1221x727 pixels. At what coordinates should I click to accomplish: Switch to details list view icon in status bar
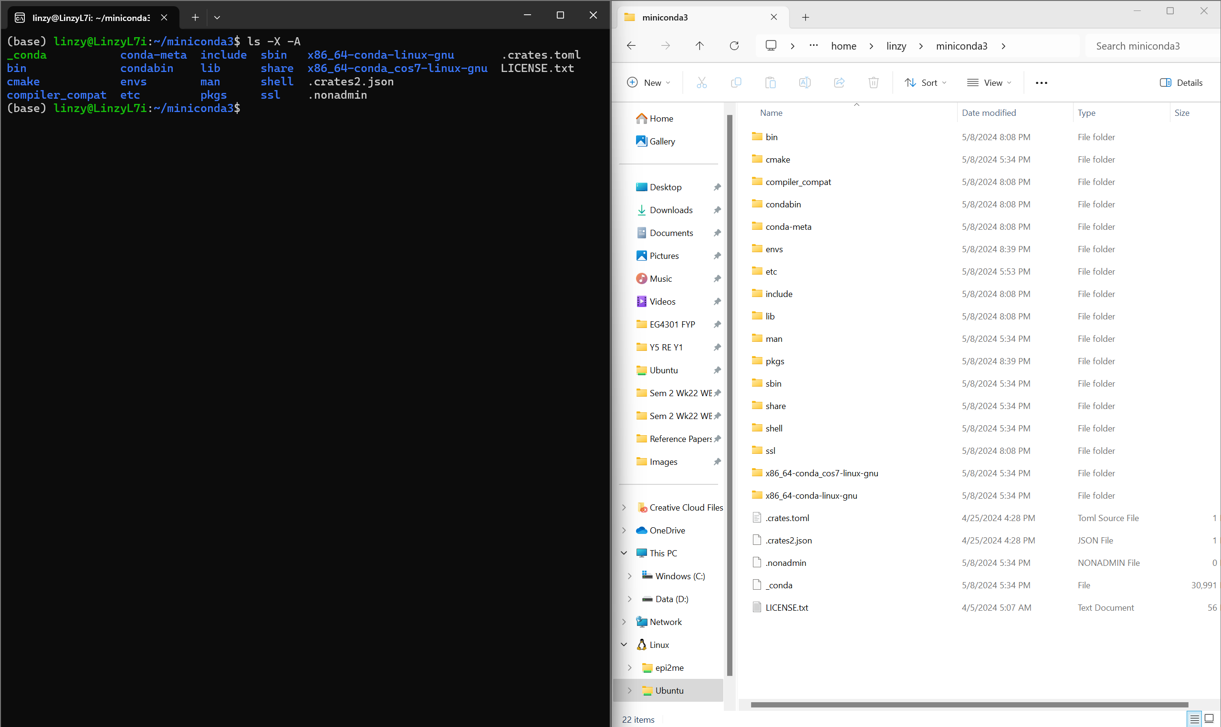point(1195,719)
